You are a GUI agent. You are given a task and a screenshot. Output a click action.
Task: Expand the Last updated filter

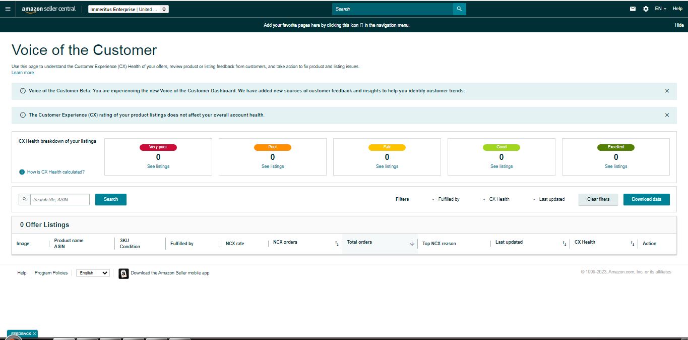point(549,199)
